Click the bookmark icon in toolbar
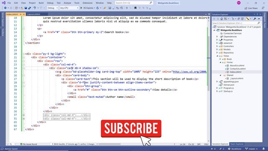The height and width of the screenshot is (151, 268). pos(135,8)
